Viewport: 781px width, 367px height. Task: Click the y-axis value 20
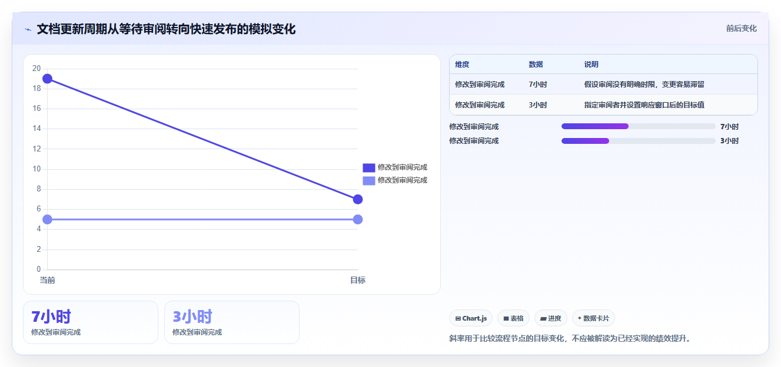pos(36,69)
